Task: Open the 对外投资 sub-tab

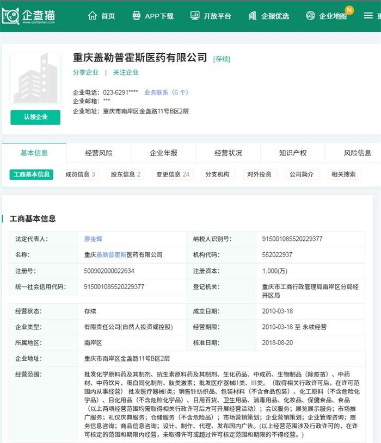Action: (x=260, y=174)
